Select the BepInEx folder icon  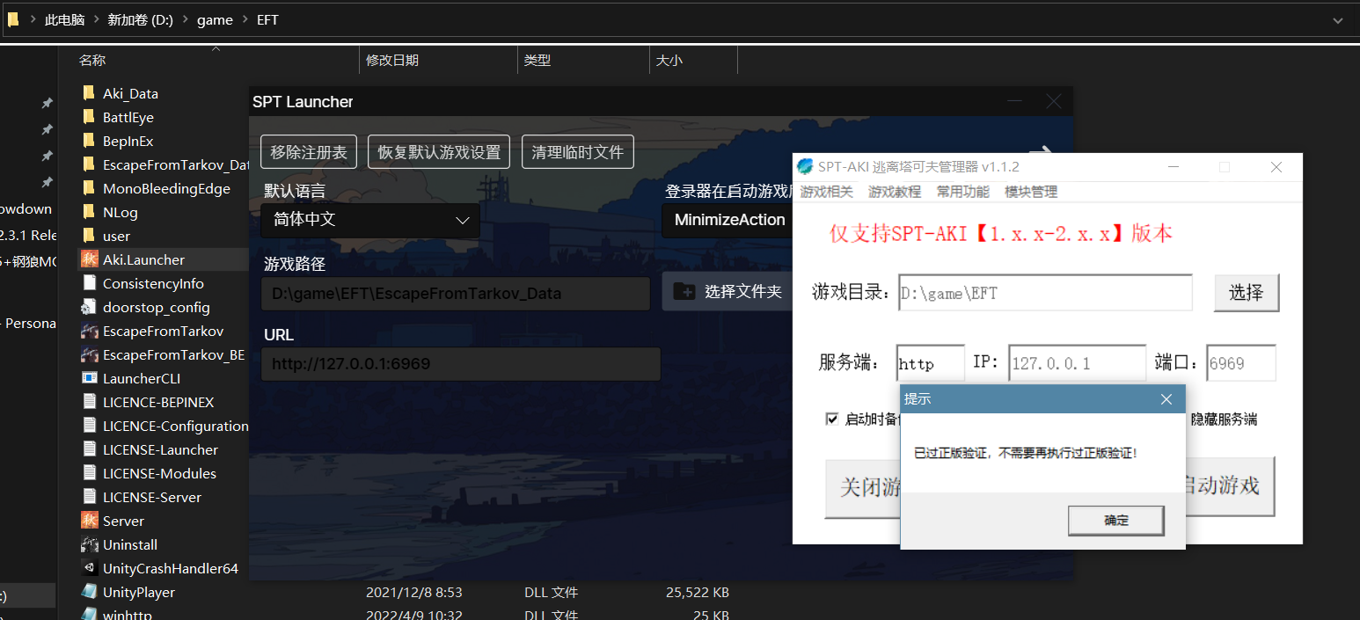click(88, 141)
